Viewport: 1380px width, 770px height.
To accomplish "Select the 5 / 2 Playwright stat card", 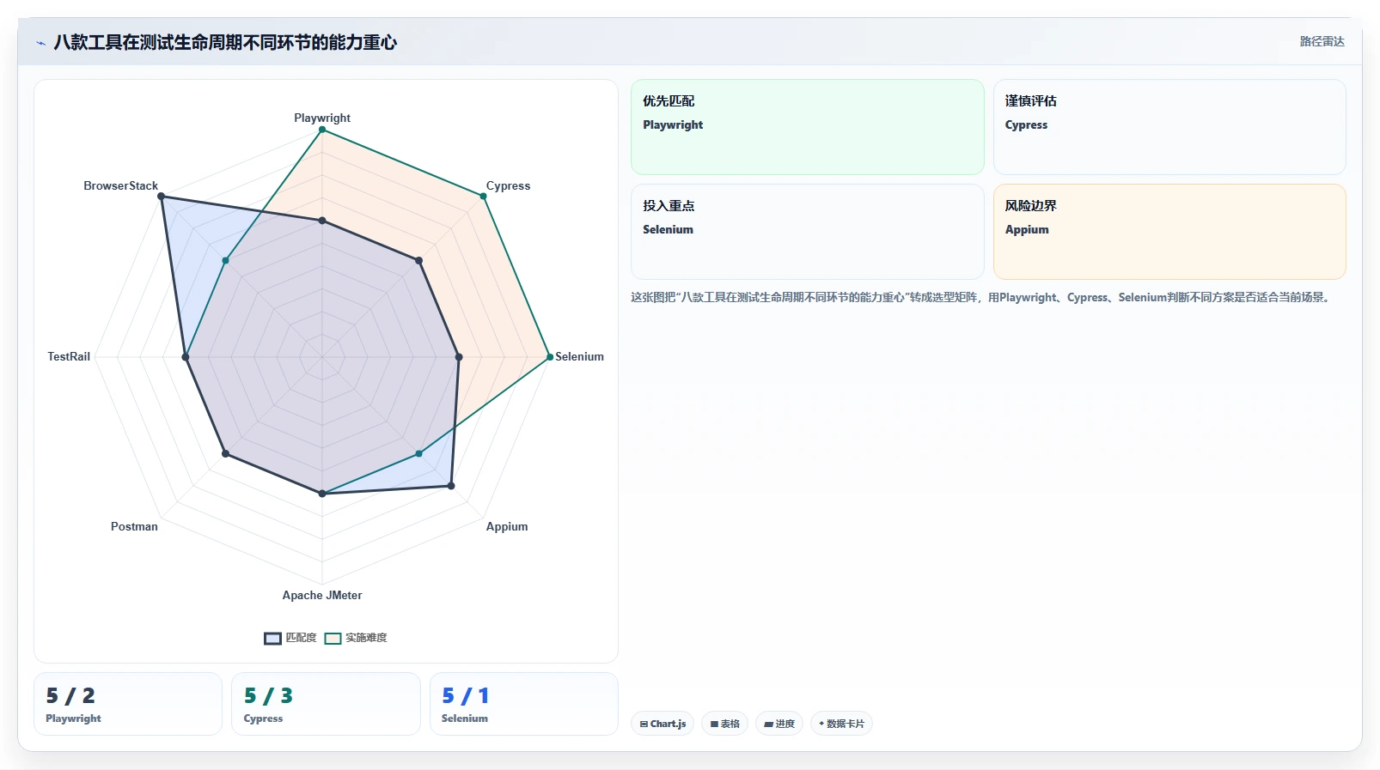I will pyautogui.click(x=128, y=704).
